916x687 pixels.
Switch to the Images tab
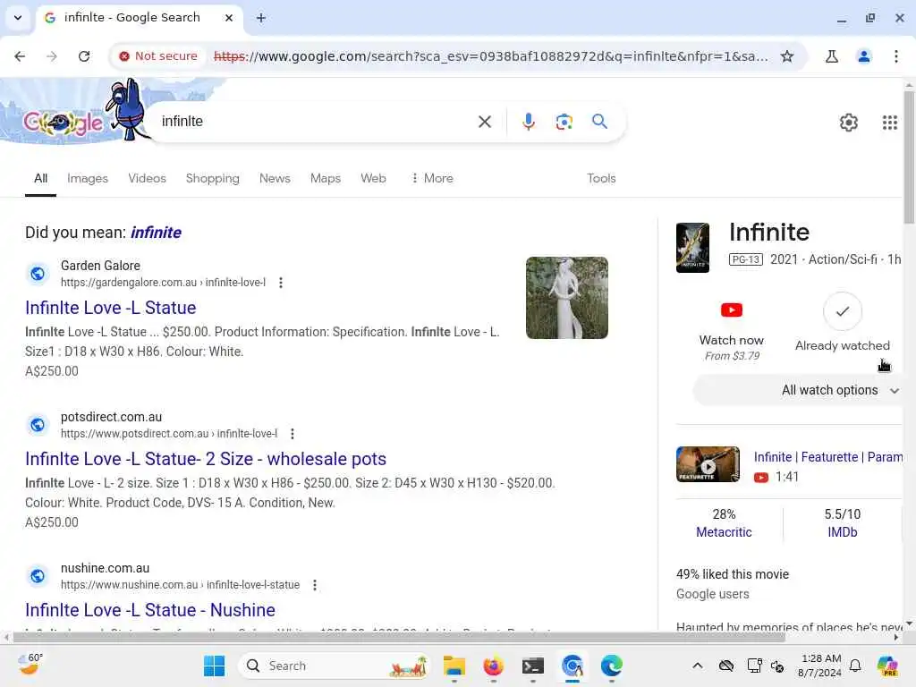pos(88,178)
